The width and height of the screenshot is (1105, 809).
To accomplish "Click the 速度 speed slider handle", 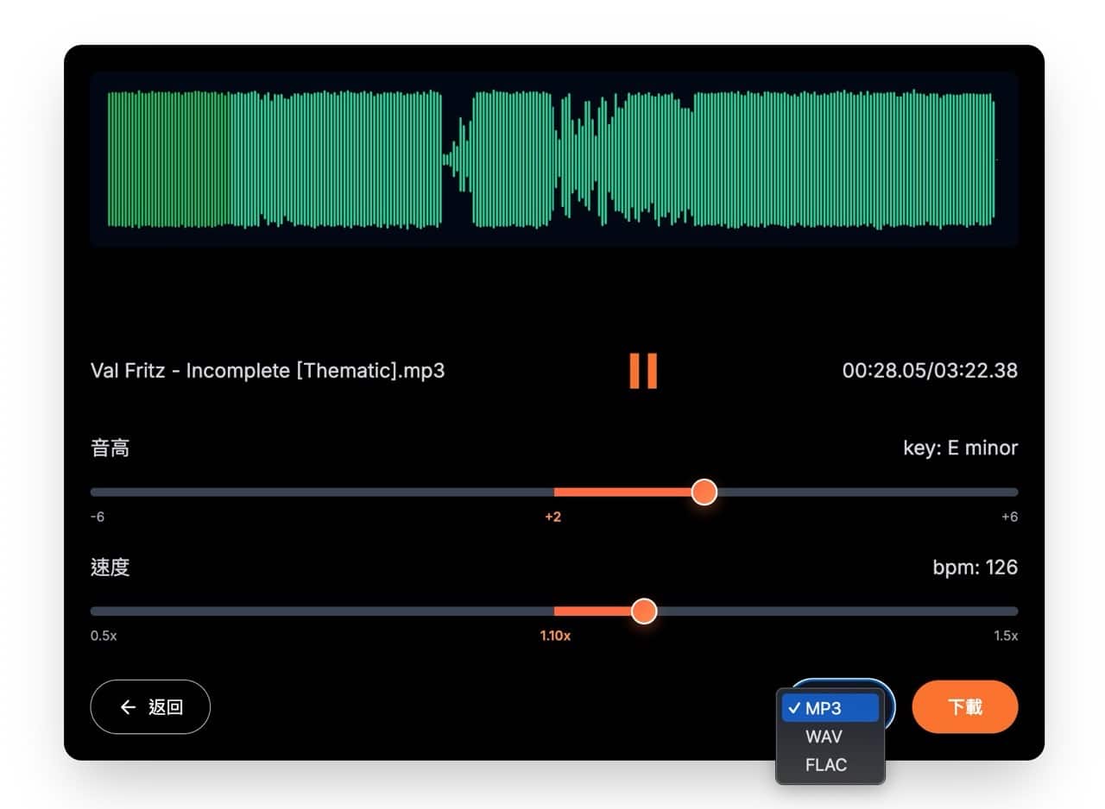I will pos(643,611).
